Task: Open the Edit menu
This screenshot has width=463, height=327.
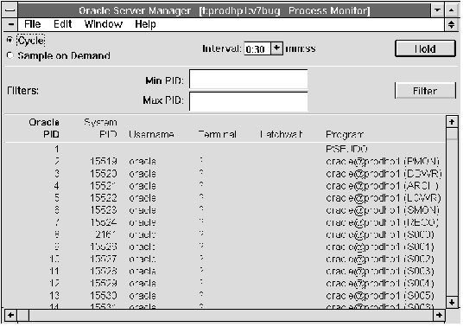Action: point(62,24)
